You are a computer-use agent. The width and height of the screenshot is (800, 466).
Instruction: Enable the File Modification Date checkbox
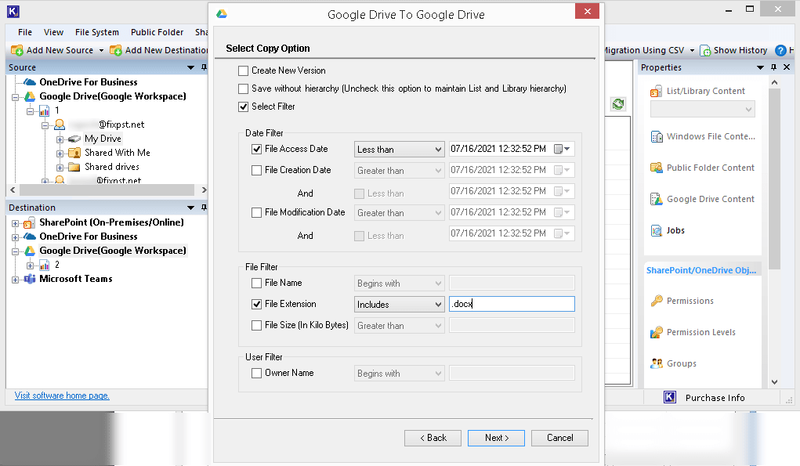point(257,212)
